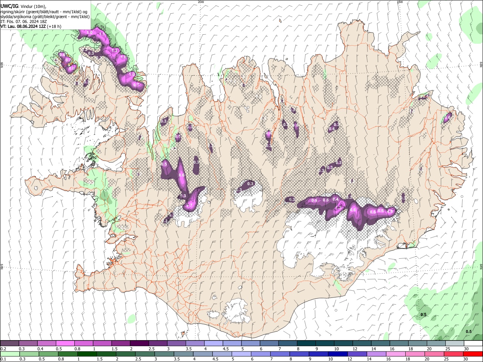Select the '2.5' label in the top legend row

point(151,349)
